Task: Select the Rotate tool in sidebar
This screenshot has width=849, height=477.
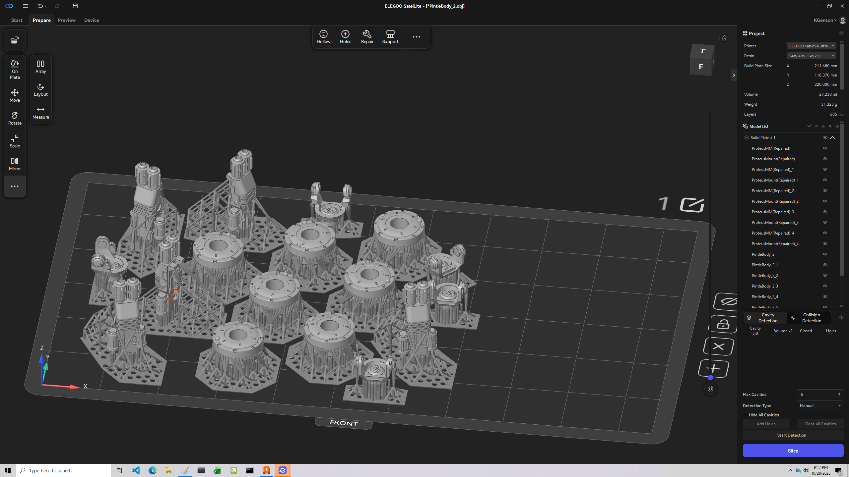Action: pos(15,118)
